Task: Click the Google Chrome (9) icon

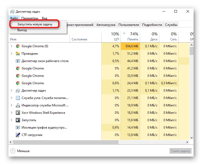Action: (18, 46)
